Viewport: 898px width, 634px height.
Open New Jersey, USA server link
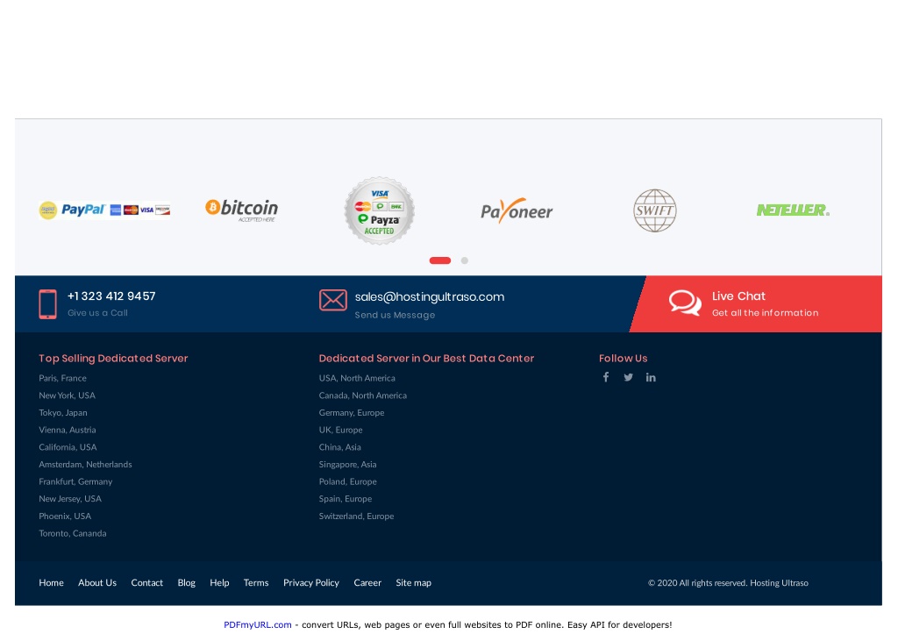70,498
